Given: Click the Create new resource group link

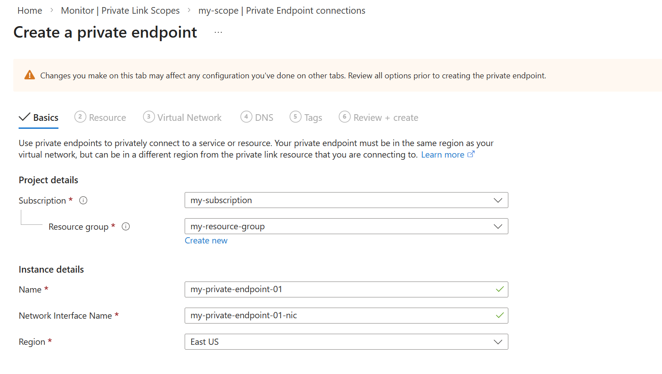Looking at the screenshot, I should 206,241.
